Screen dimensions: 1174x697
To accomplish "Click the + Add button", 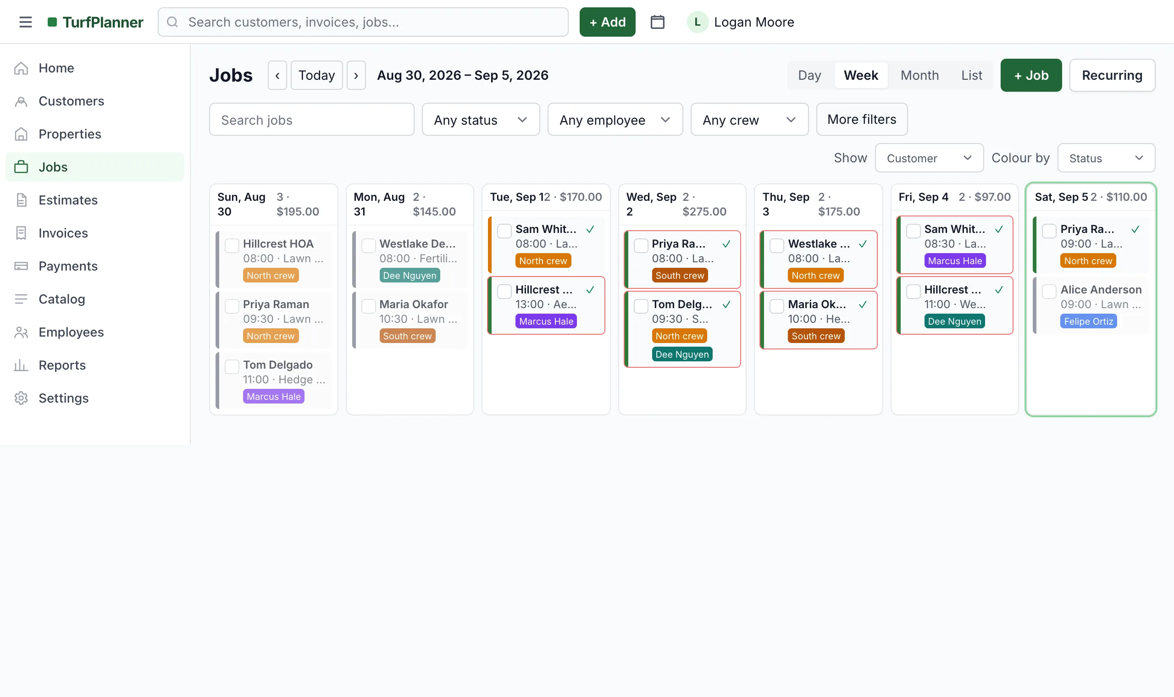I will (607, 22).
